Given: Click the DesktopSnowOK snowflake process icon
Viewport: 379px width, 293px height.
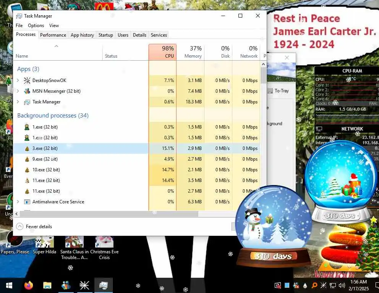Looking at the screenshot, I should click(x=27, y=80).
